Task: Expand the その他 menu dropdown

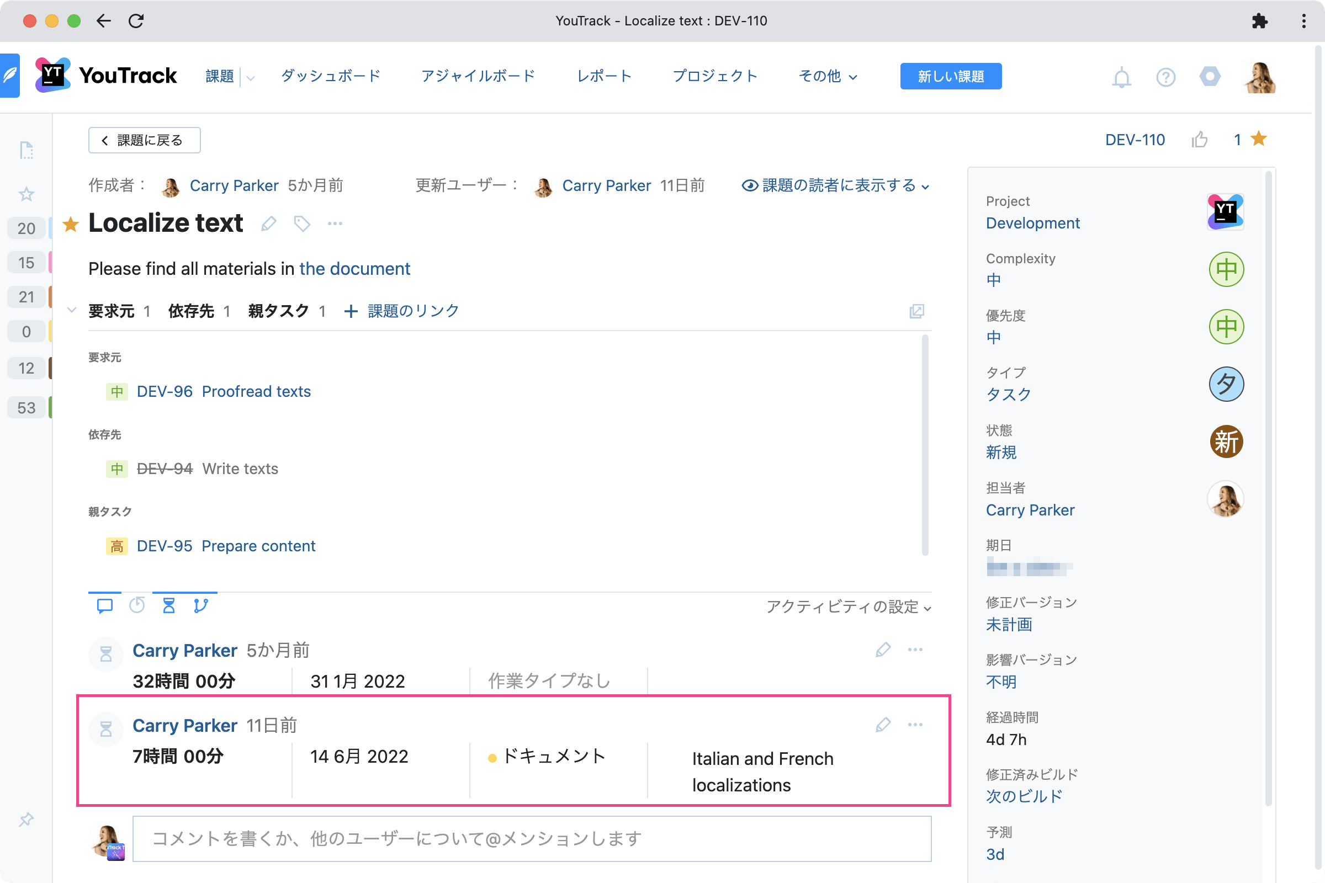Action: click(827, 76)
